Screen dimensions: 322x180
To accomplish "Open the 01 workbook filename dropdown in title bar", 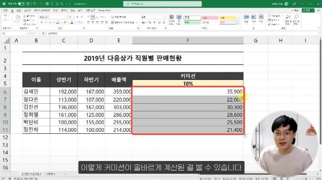I will point(80,4).
